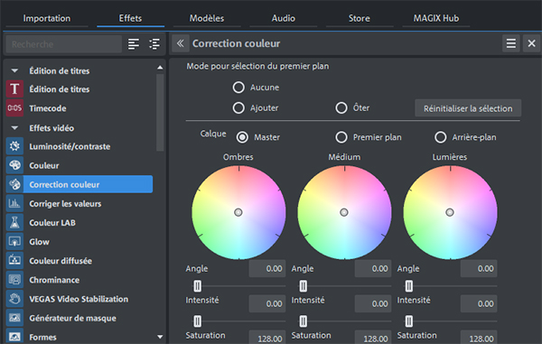Screen dimensions: 542x344
Task: Click the Lumières color wheel center point
Action: click(x=450, y=212)
